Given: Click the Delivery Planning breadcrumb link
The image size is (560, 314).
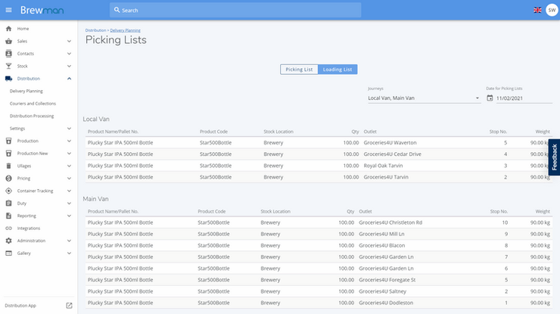Looking at the screenshot, I should coord(125,30).
